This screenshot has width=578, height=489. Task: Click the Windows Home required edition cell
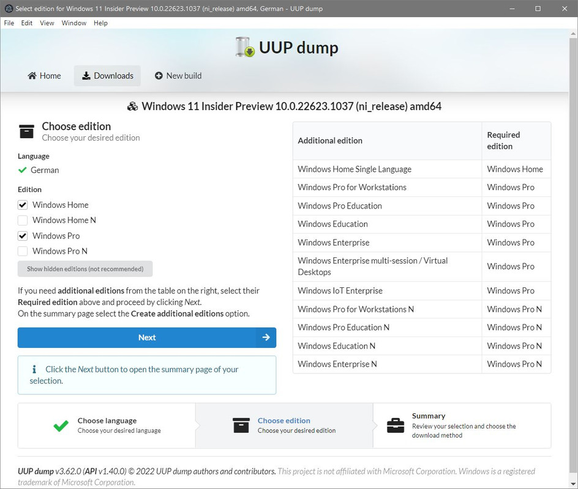[x=516, y=169]
